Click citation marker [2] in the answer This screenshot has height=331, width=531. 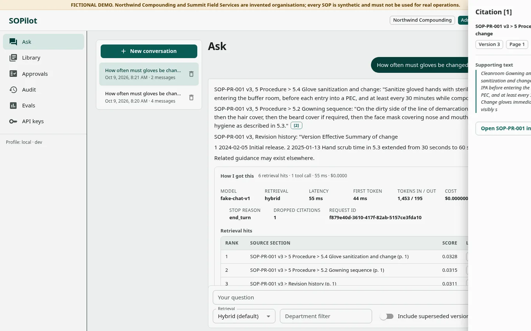point(296,125)
